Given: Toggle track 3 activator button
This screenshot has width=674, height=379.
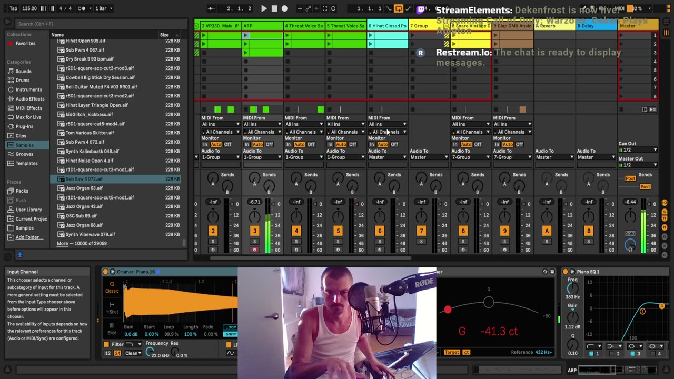Looking at the screenshot, I should (254, 231).
